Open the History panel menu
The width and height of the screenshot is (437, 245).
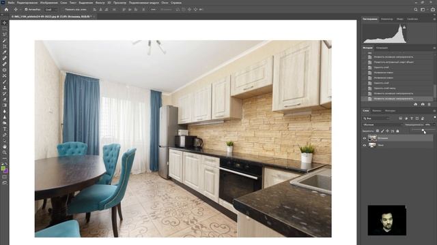pyautogui.click(x=434, y=48)
